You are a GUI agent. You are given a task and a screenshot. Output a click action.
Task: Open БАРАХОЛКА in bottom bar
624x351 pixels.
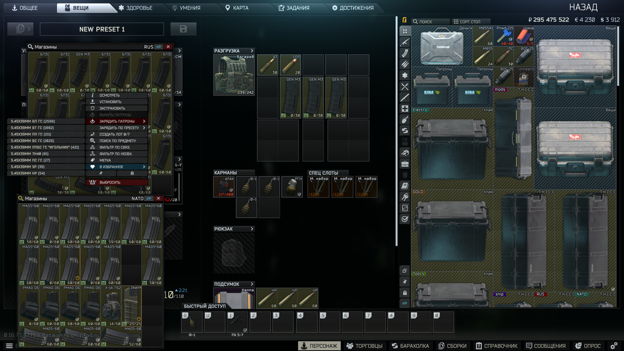tap(410, 346)
